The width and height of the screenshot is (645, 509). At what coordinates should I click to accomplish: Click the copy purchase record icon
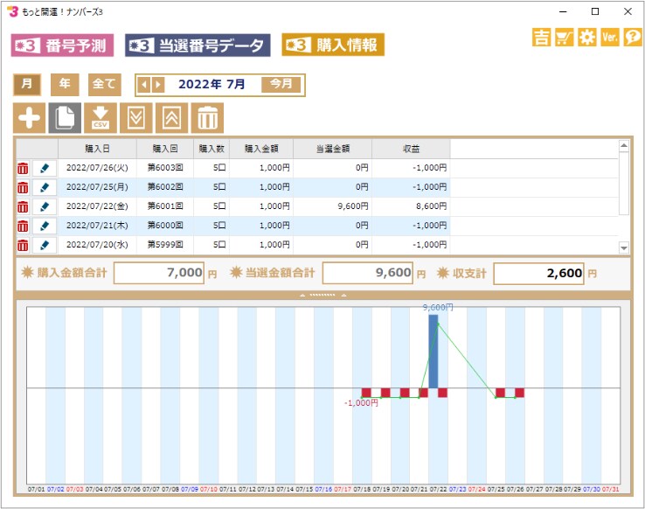(x=65, y=118)
